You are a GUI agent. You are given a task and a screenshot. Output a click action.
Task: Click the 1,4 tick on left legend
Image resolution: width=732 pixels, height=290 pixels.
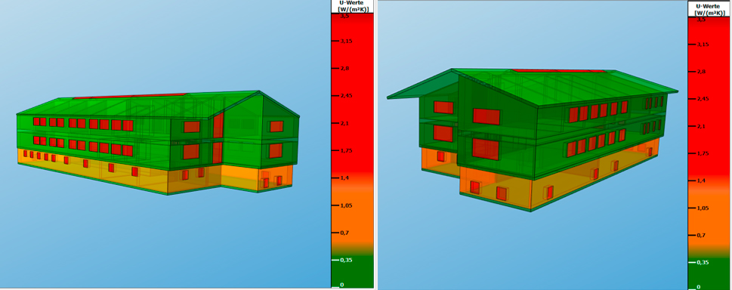tap(344, 178)
